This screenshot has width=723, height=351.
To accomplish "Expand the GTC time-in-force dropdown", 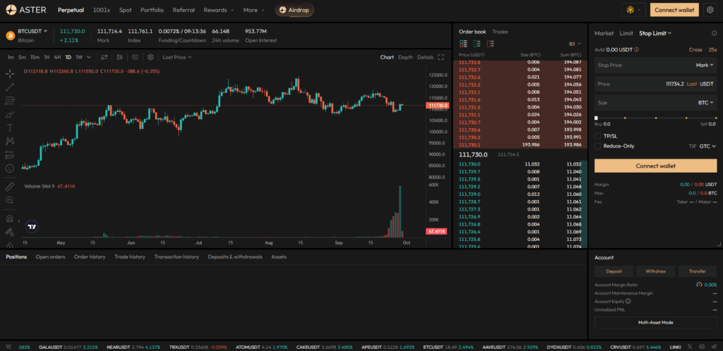I will point(707,146).
